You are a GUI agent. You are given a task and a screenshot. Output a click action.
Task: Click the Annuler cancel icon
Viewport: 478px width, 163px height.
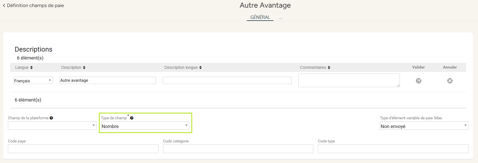coord(450,81)
